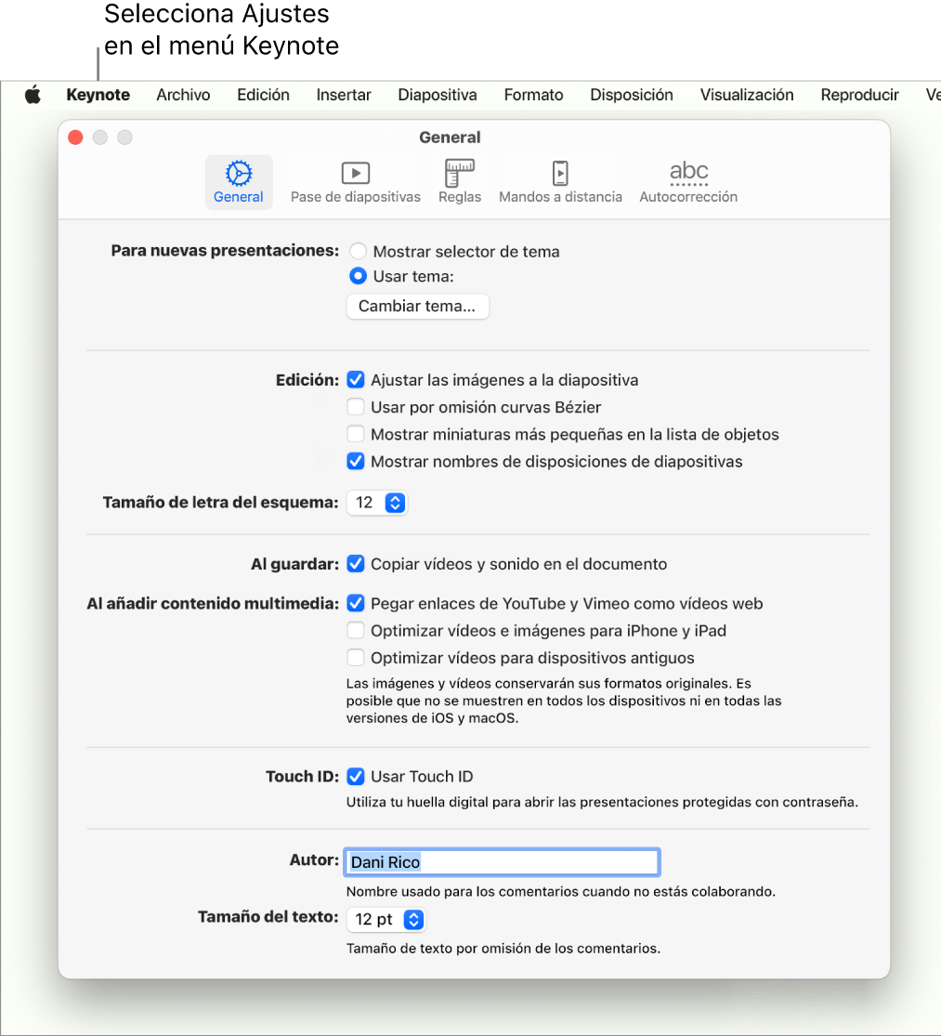Select Mostrar selector de tema option
The height and width of the screenshot is (1036, 941).
tap(358, 251)
